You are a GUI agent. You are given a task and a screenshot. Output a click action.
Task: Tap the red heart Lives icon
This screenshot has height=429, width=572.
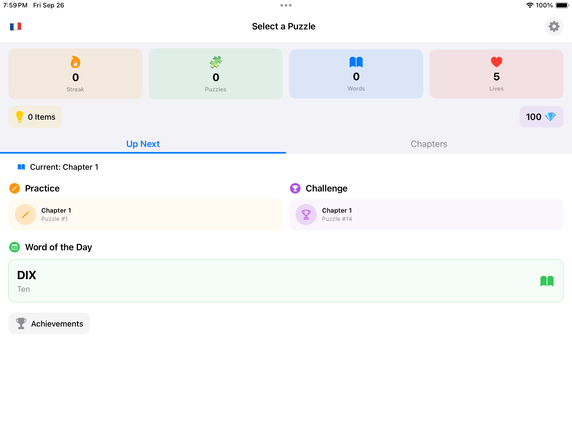pyautogui.click(x=496, y=62)
